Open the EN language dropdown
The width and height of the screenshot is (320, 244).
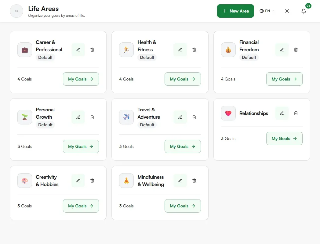click(x=267, y=11)
